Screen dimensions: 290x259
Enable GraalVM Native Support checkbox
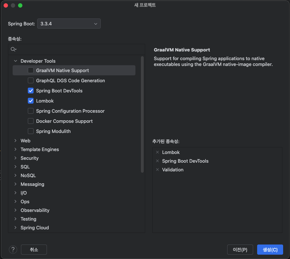tap(31, 71)
